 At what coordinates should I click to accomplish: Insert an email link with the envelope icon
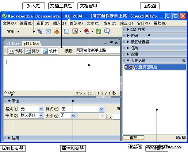pyautogui.click(x=48, y=31)
